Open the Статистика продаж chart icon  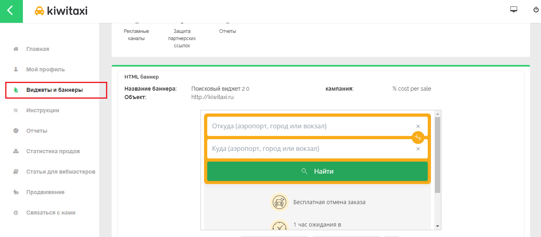tap(16, 151)
